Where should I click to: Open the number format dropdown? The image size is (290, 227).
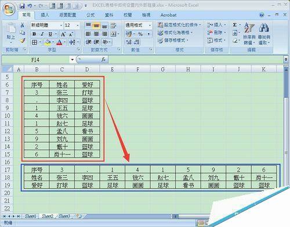150,26
